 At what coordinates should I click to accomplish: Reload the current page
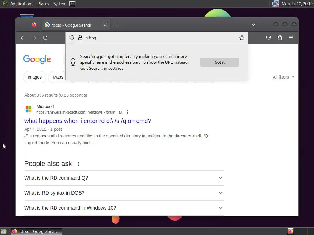click(x=45, y=38)
